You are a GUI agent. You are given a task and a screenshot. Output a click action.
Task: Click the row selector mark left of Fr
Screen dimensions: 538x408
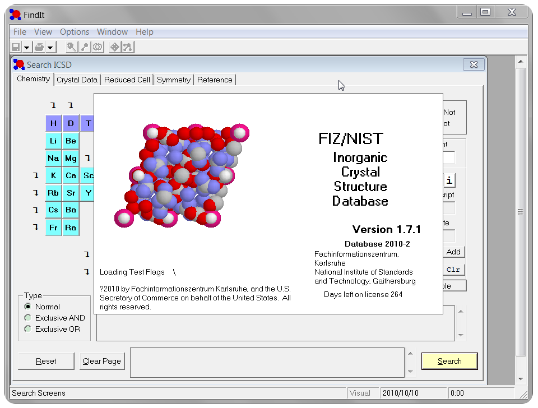click(x=36, y=227)
